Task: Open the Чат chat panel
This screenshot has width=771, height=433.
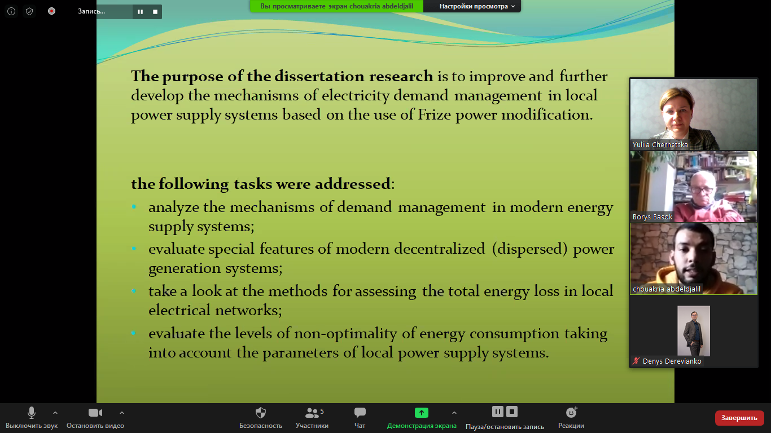Action: pyautogui.click(x=360, y=418)
